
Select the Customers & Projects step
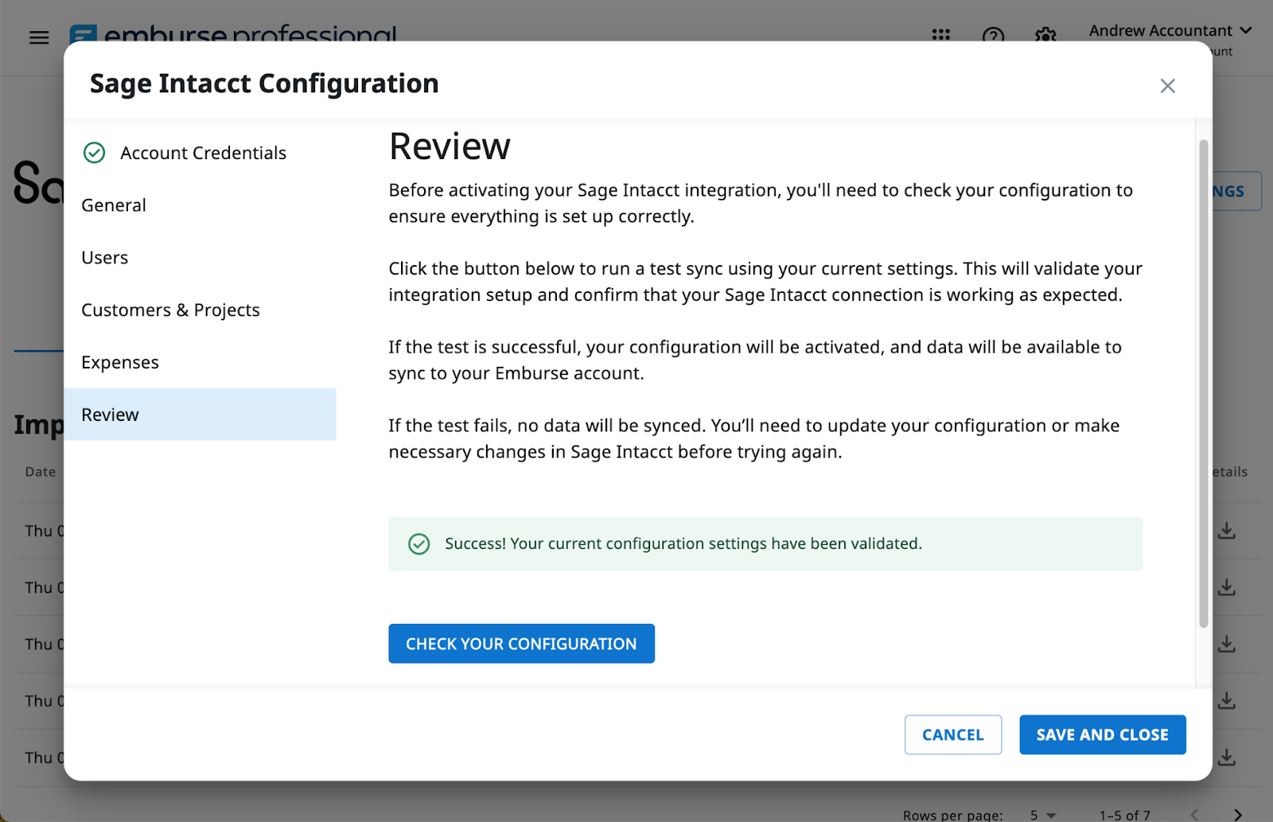200,310
